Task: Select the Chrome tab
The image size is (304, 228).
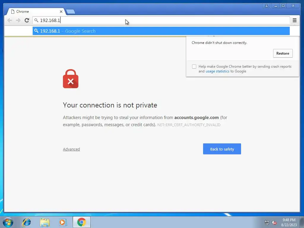Action: pos(36,12)
